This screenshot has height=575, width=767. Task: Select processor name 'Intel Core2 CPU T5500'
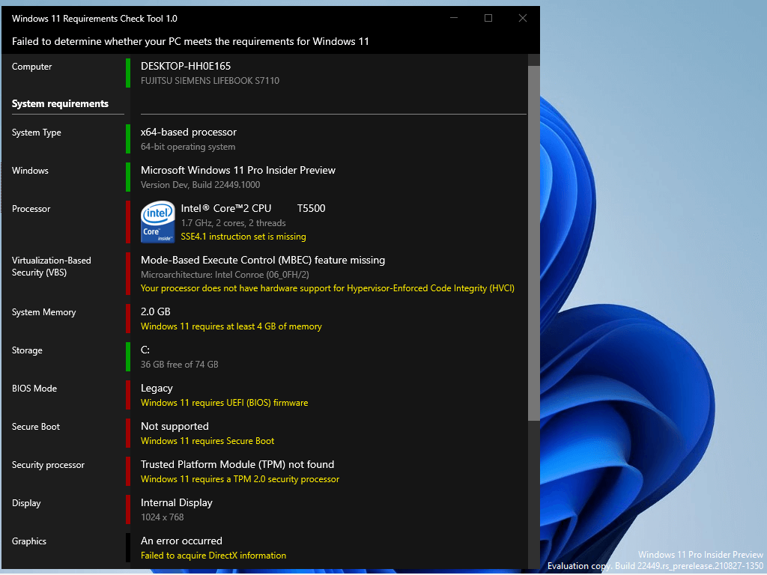tap(253, 208)
